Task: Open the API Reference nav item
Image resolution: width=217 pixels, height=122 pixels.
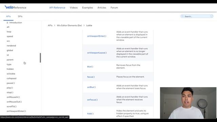Action: [x=57, y=7]
